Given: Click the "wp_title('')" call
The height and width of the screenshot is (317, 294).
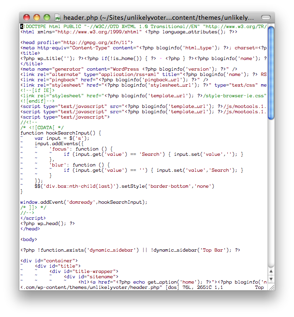Looking at the screenshot, I should (56, 59).
